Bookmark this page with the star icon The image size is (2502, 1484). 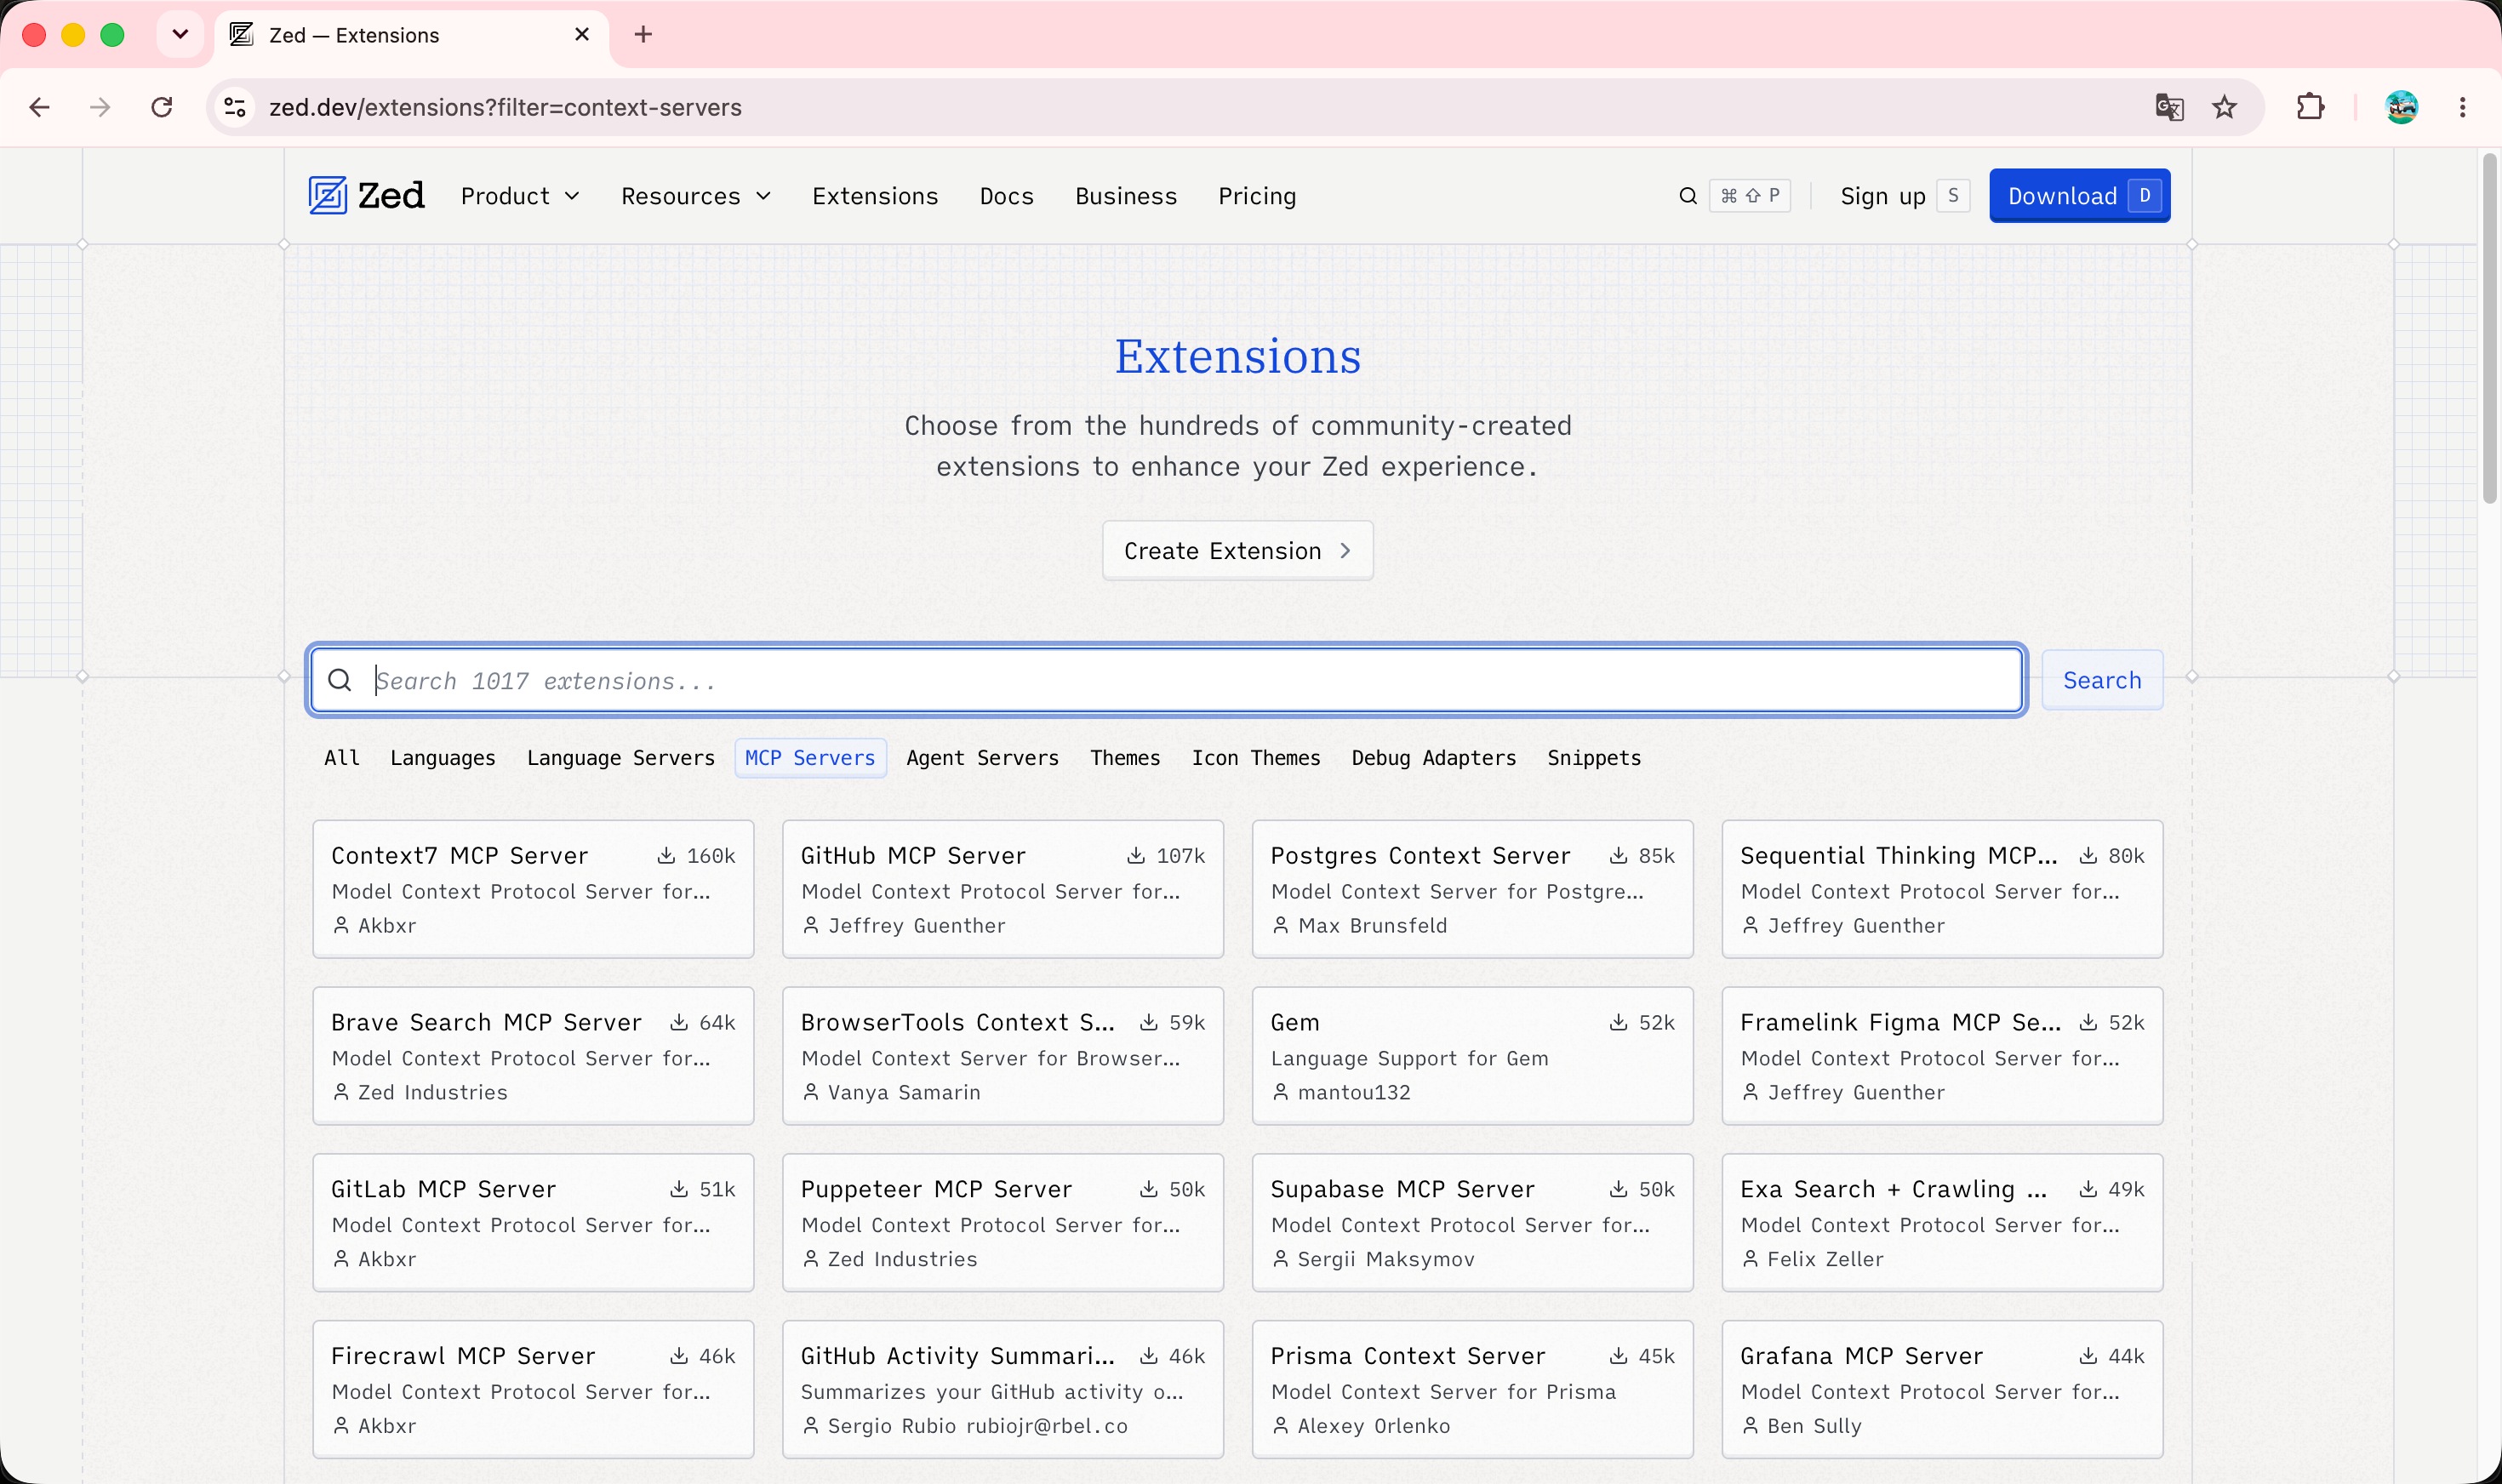[2224, 107]
